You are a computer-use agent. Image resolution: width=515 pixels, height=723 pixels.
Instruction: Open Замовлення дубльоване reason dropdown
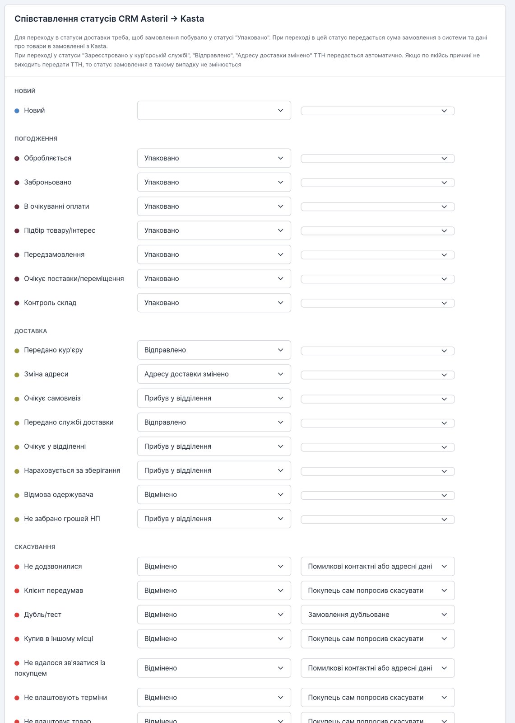378,615
